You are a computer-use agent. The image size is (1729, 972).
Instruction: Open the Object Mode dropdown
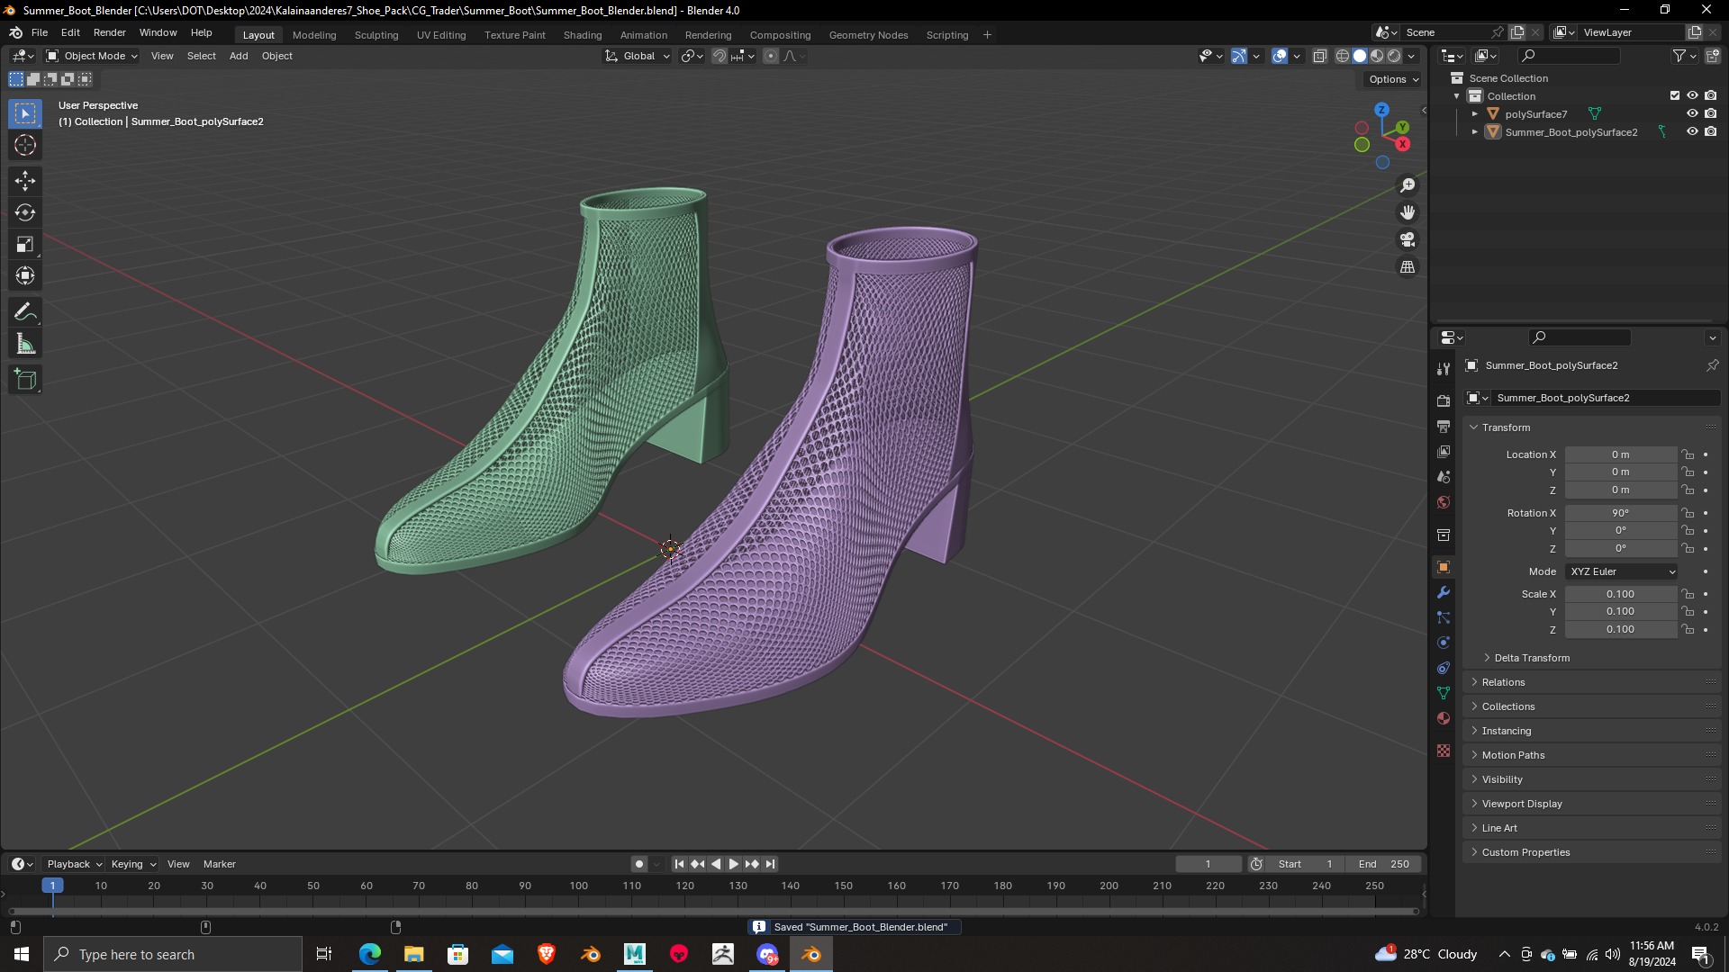tap(92, 56)
